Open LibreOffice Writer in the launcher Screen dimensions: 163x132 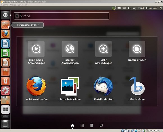coord(5,43)
